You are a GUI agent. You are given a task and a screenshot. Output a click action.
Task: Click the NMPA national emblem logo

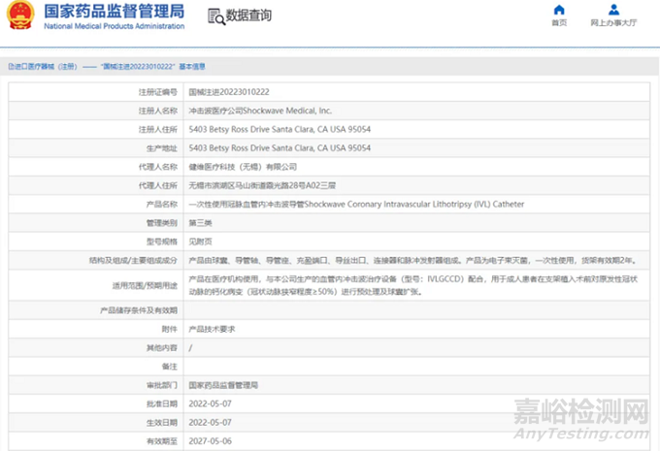[23, 17]
